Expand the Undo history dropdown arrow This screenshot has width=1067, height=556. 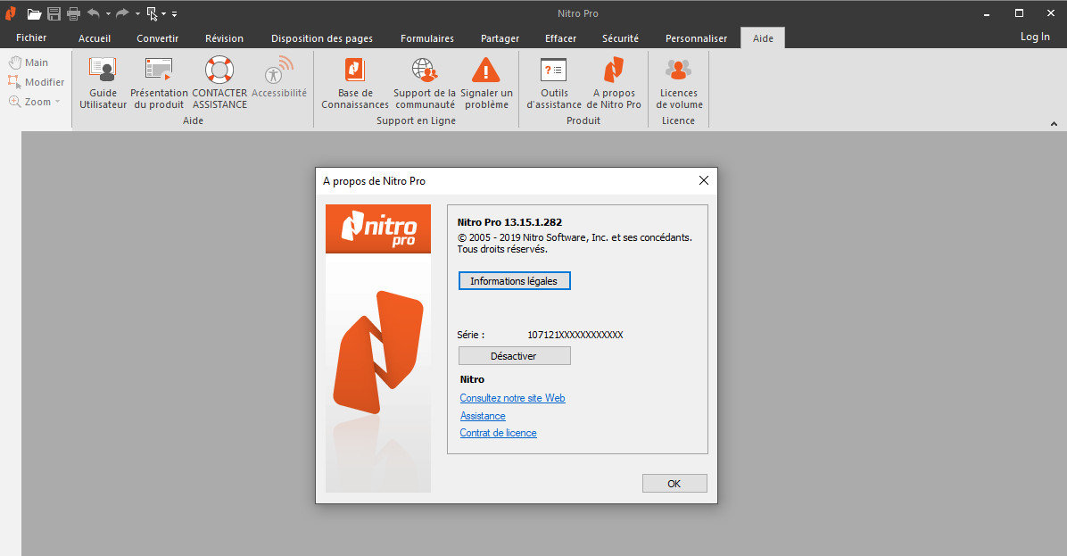click(108, 13)
